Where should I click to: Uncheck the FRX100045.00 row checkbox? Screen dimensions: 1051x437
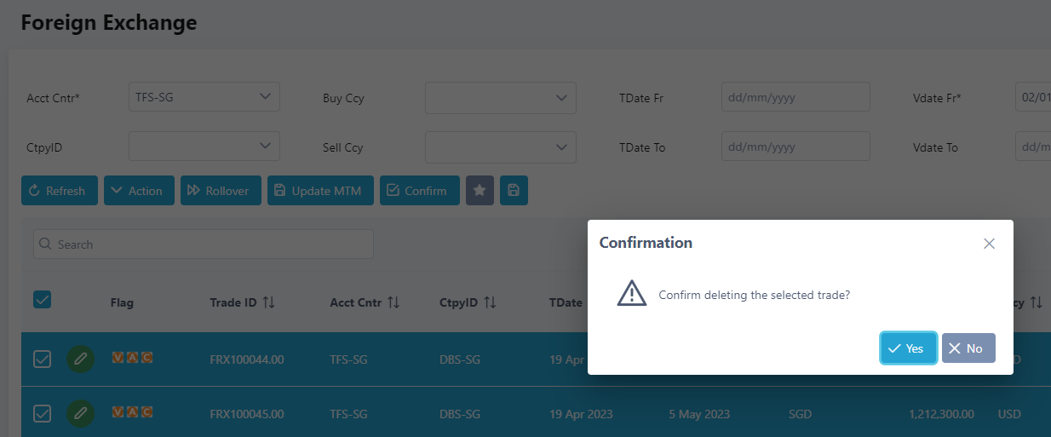[x=42, y=414]
